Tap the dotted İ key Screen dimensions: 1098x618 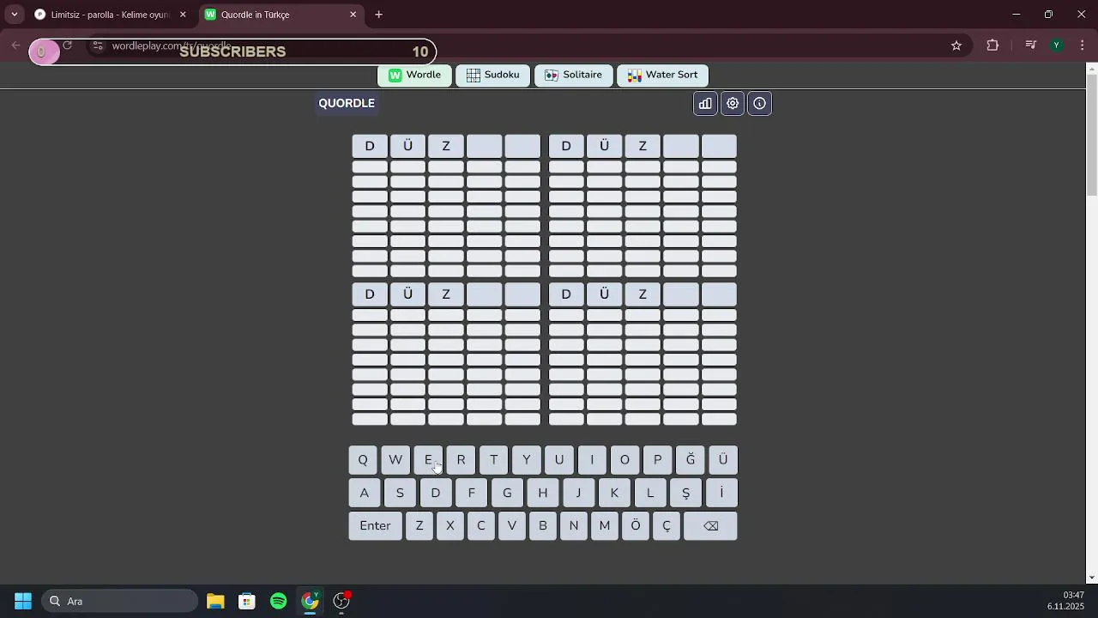pos(721,493)
